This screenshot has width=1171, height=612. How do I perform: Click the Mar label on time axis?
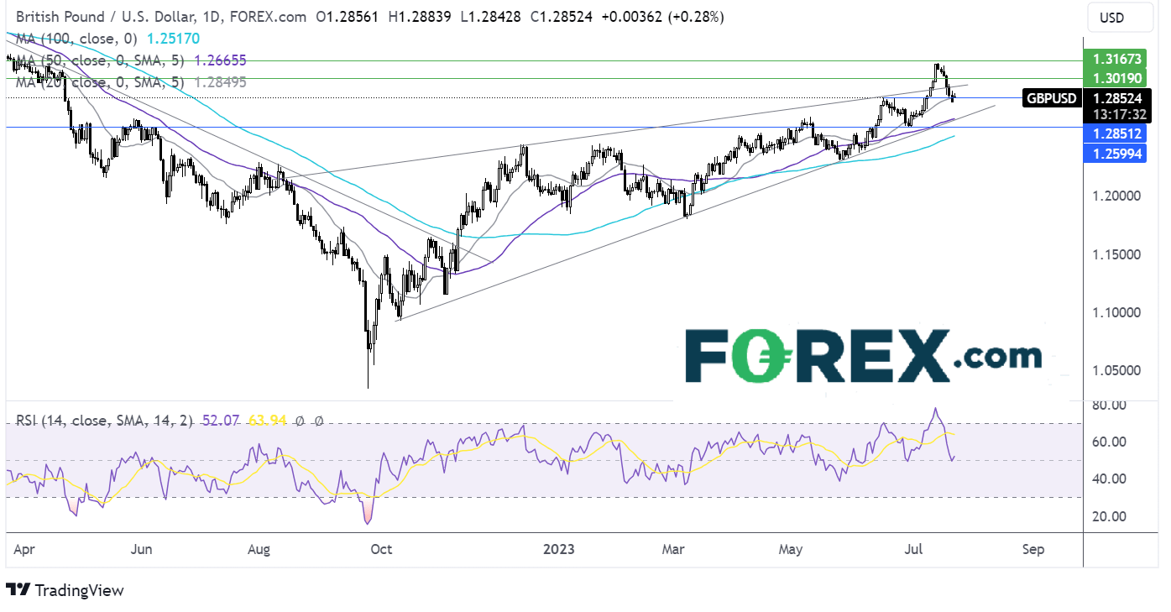pos(674,549)
